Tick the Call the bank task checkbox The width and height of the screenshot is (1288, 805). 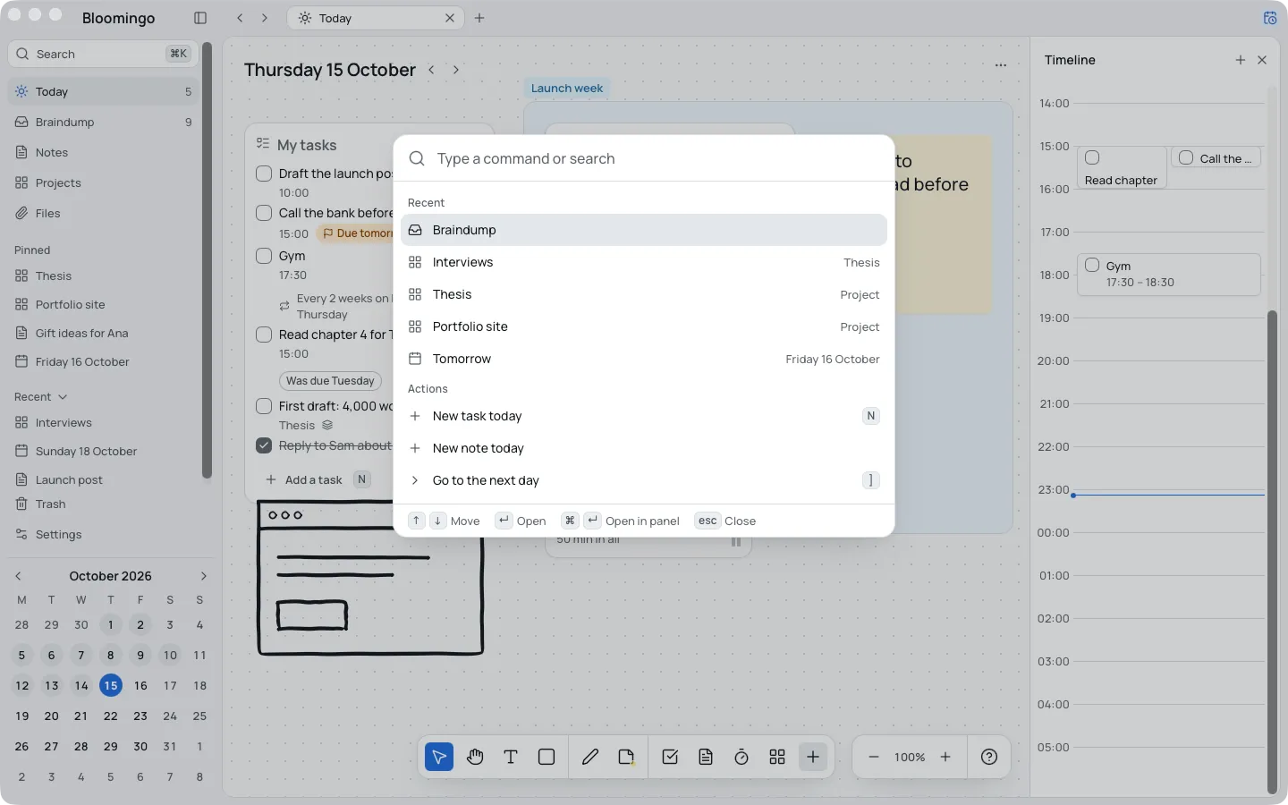coord(264,213)
